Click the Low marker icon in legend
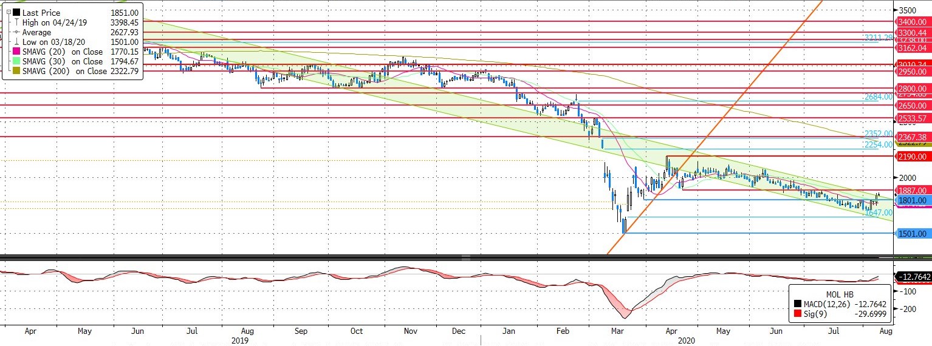 16,41
